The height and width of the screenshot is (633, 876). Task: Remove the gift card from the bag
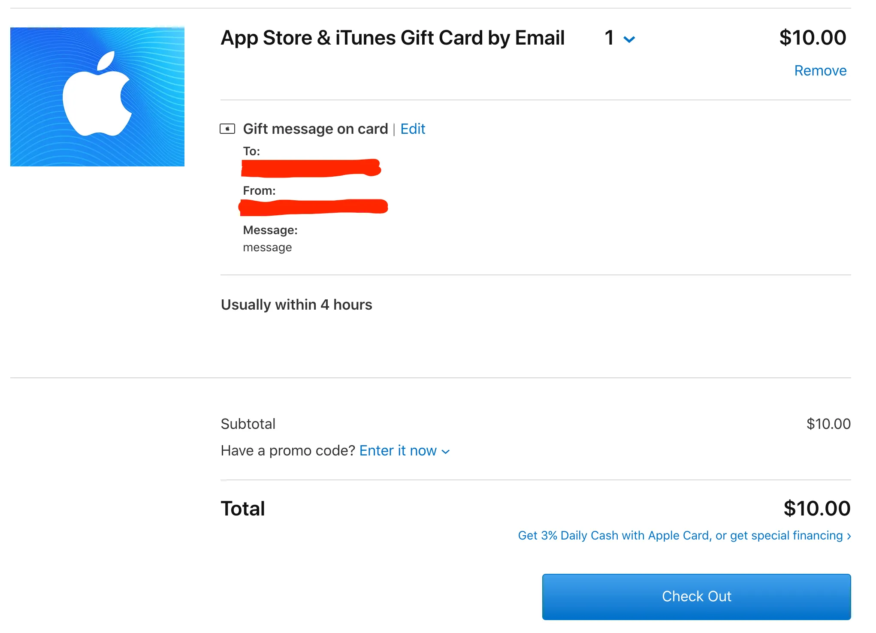[820, 71]
